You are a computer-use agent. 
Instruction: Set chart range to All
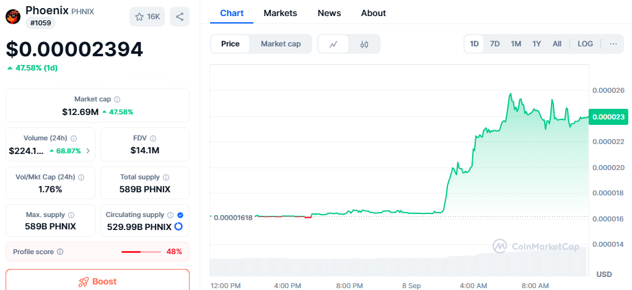point(557,44)
